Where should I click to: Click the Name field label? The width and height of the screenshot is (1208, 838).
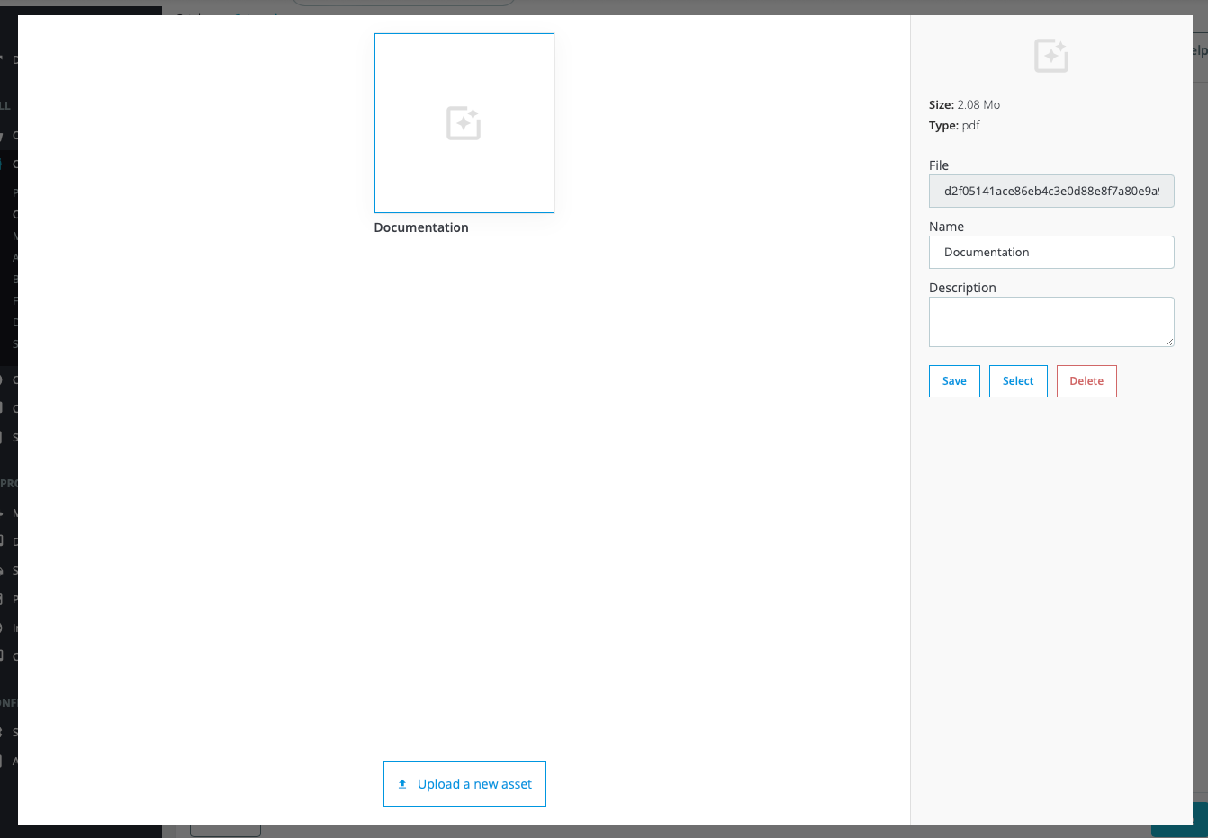pos(946,227)
